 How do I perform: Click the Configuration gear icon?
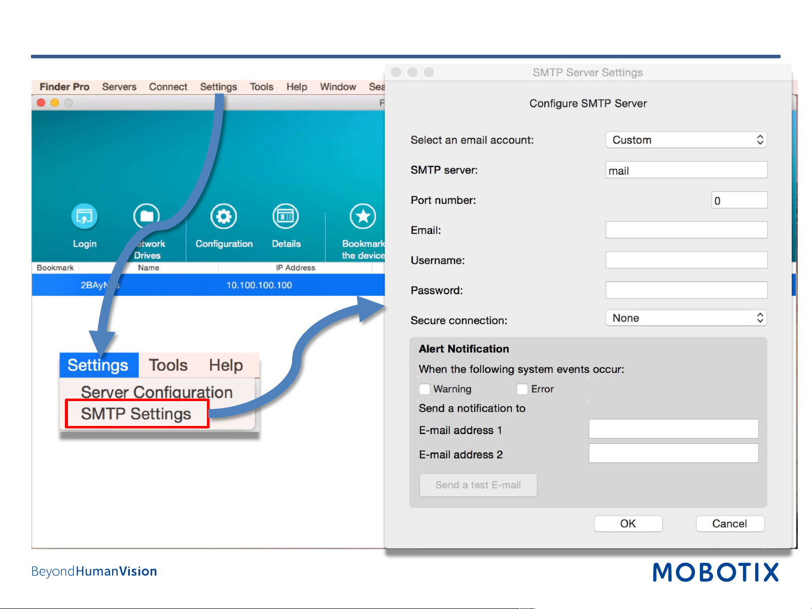224,217
